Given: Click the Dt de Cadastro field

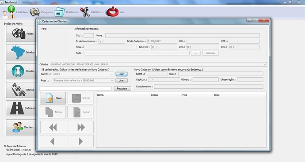Looking at the screenshot, I should 162,41.
